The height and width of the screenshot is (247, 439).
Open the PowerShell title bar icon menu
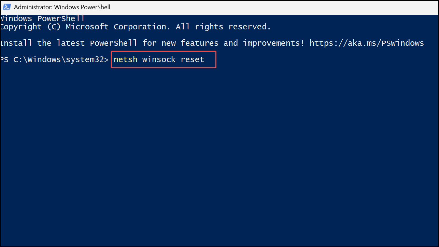tap(7, 7)
